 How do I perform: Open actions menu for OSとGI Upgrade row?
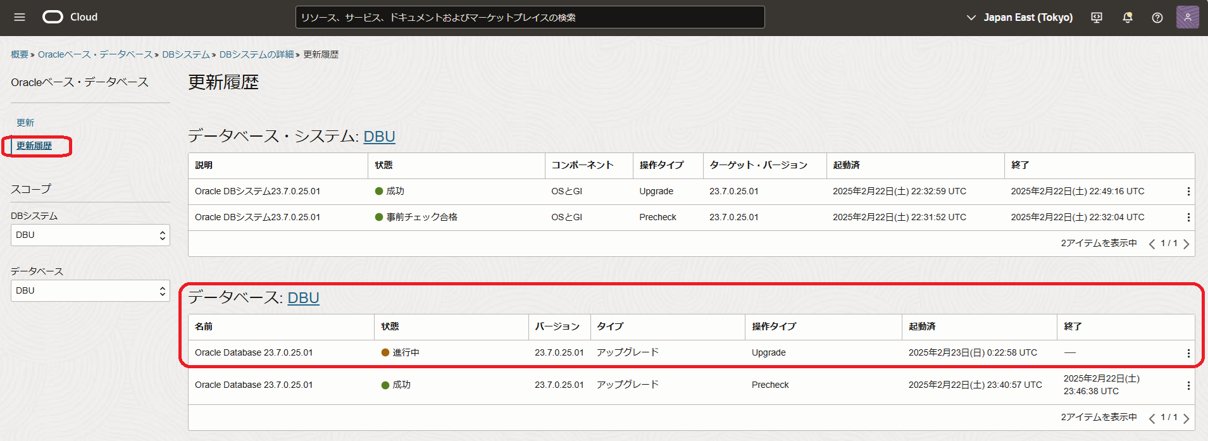point(1188,191)
